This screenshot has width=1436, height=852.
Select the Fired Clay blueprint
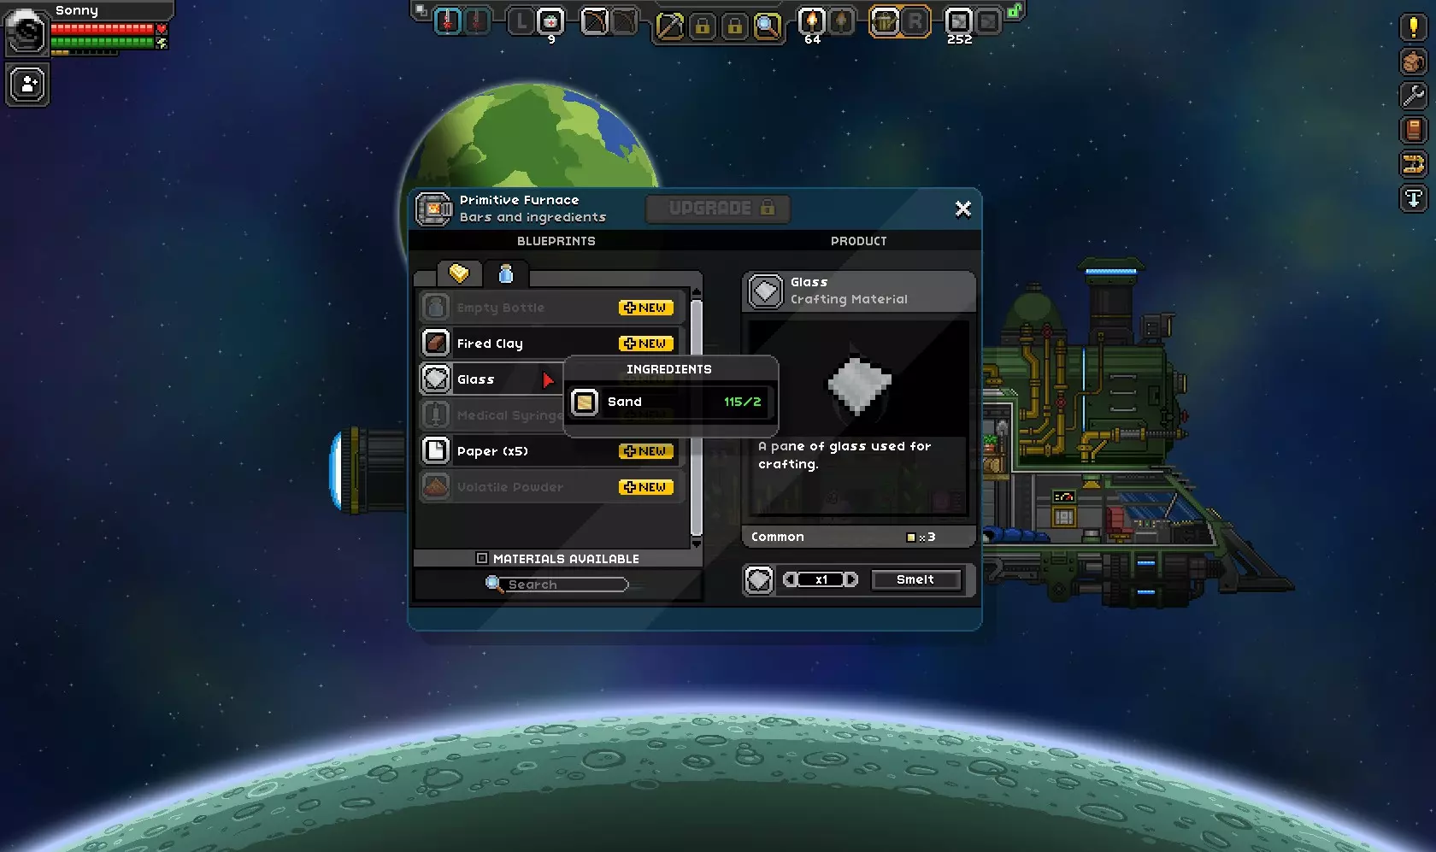pyautogui.click(x=551, y=344)
